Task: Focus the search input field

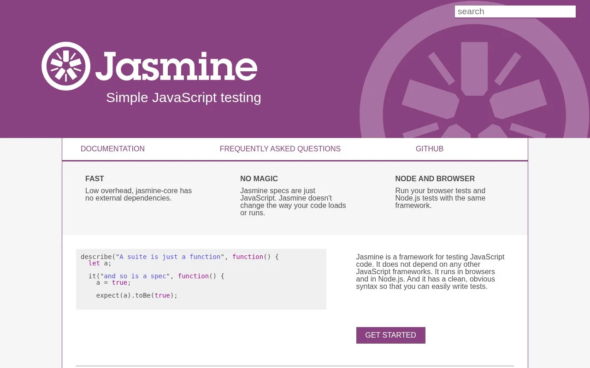Action: tap(515, 11)
